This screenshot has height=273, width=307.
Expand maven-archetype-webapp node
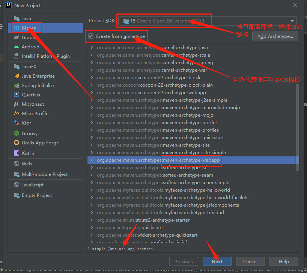[x=92, y=160]
